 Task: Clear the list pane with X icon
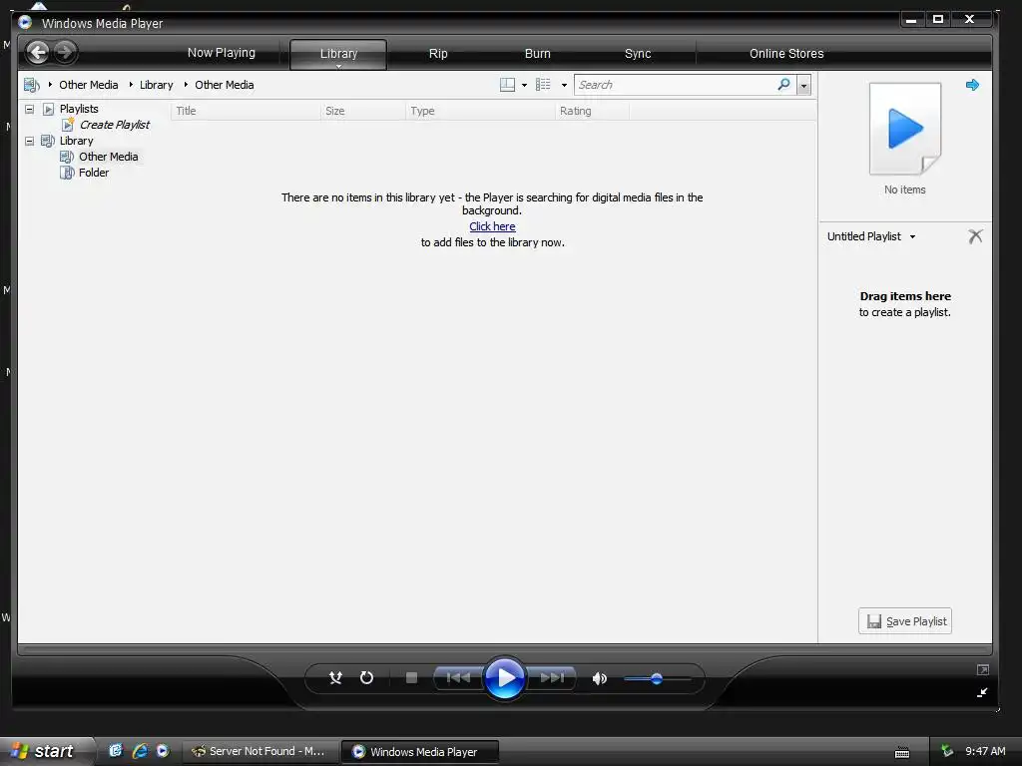coord(975,235)
